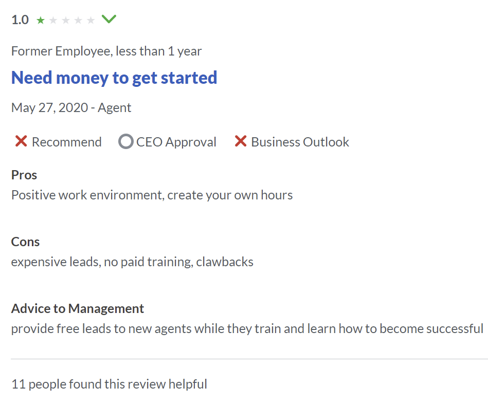Select the Pros heading
488x405 pixels.
click(x=24, y=175)
